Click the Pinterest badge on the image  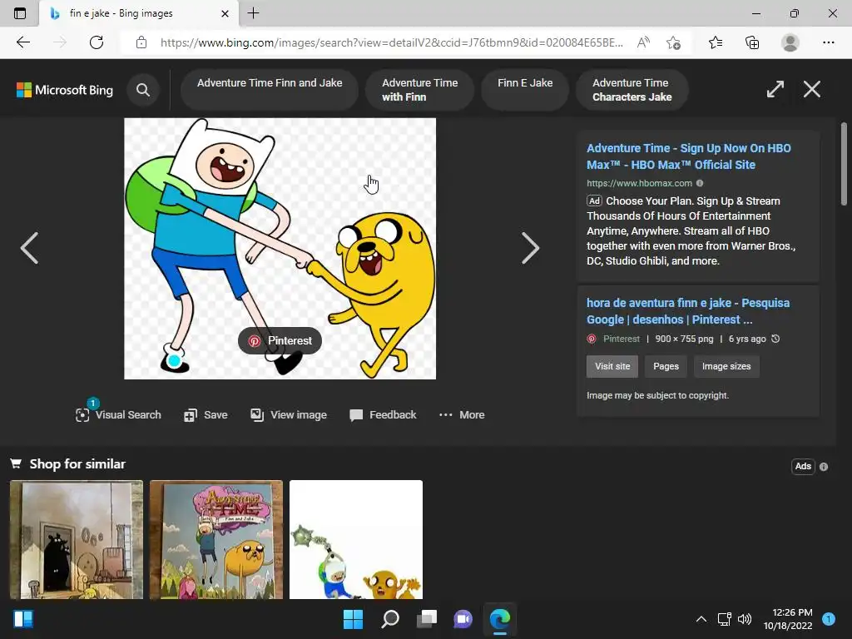tap(280, 340)
